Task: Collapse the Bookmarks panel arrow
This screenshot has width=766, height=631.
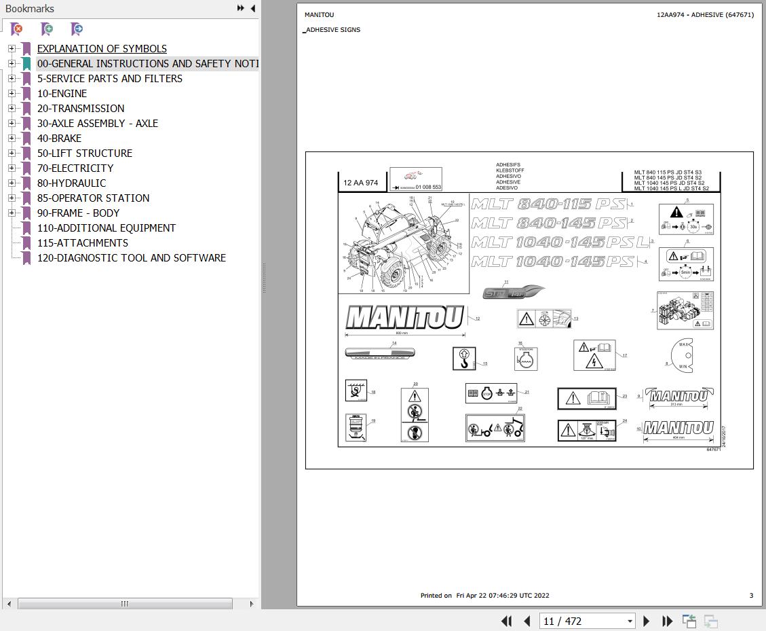Action: [252, 8]
